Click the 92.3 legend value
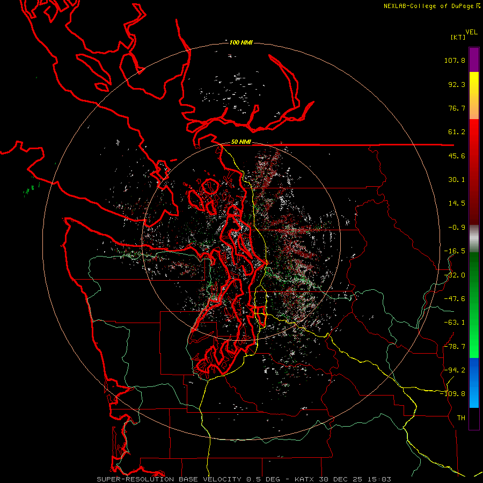Screen dimensions: 483x483 tap(457, 84)
